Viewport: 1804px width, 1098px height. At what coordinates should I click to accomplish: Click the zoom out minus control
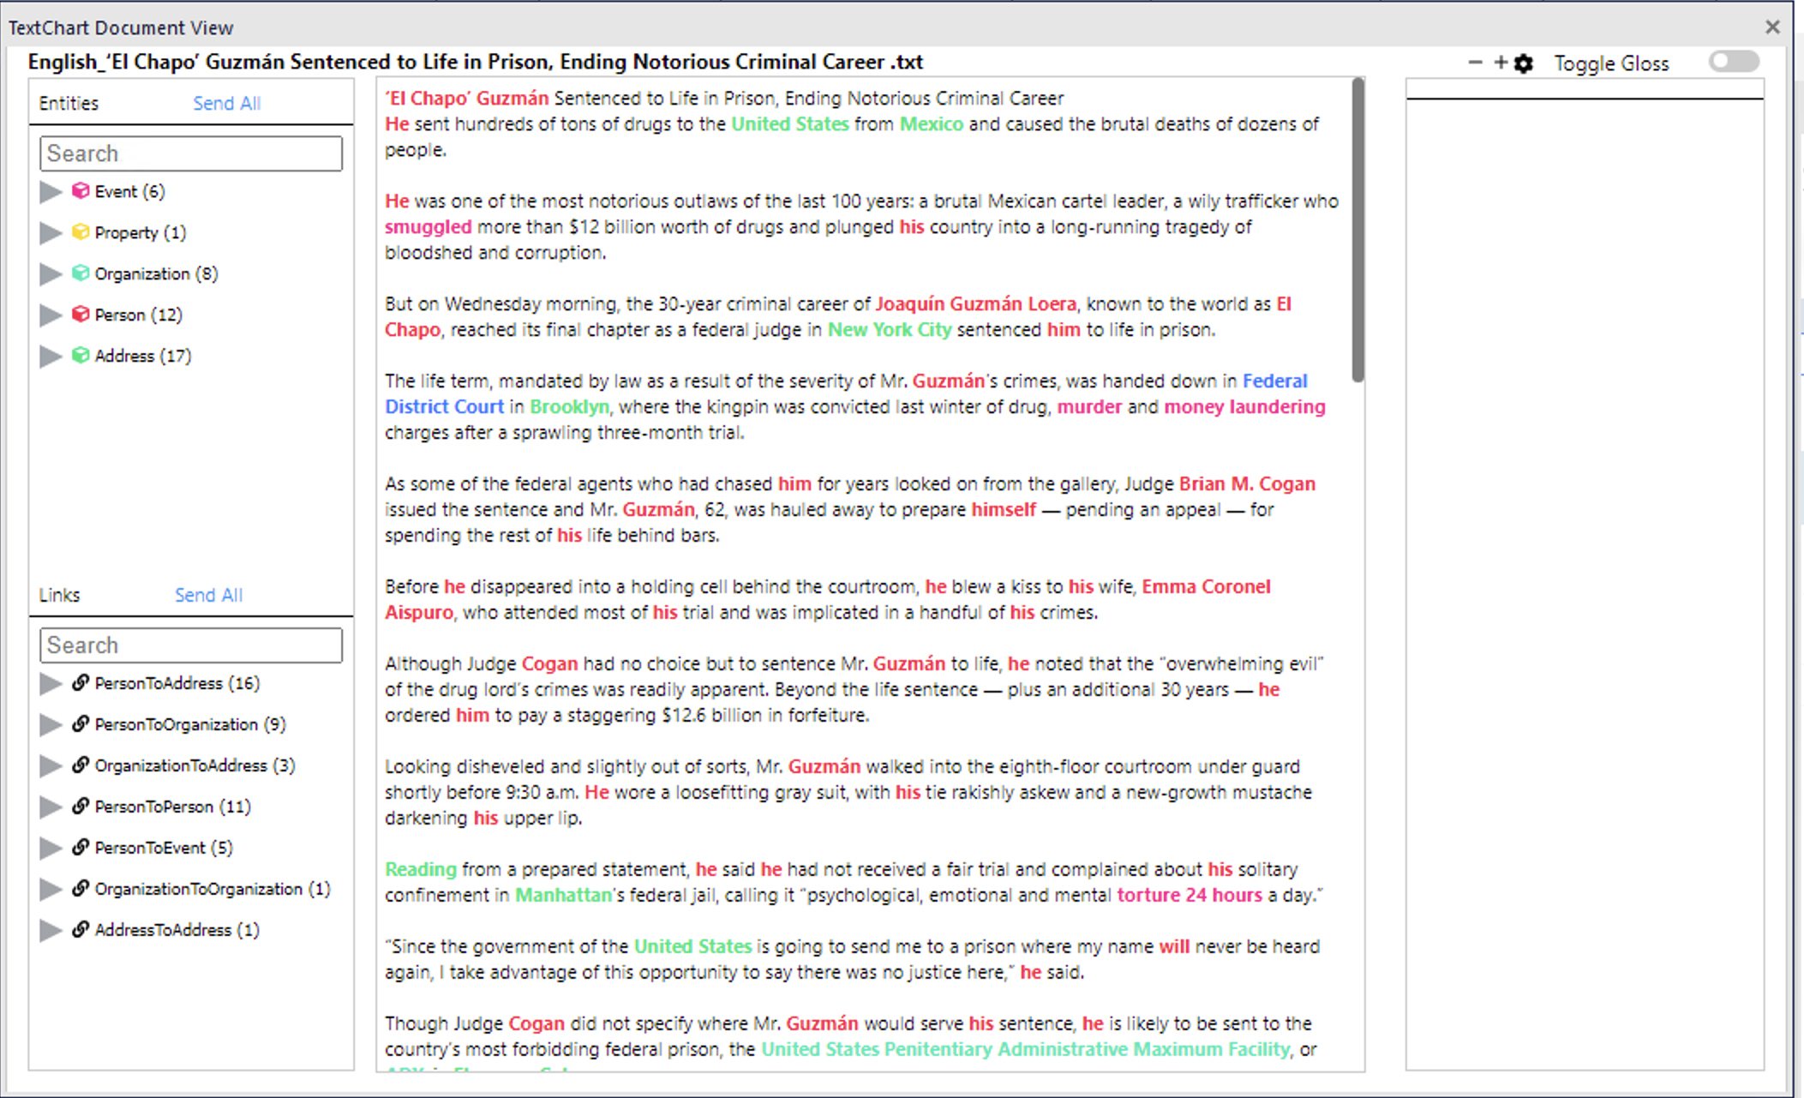[x=1476, y=63]
